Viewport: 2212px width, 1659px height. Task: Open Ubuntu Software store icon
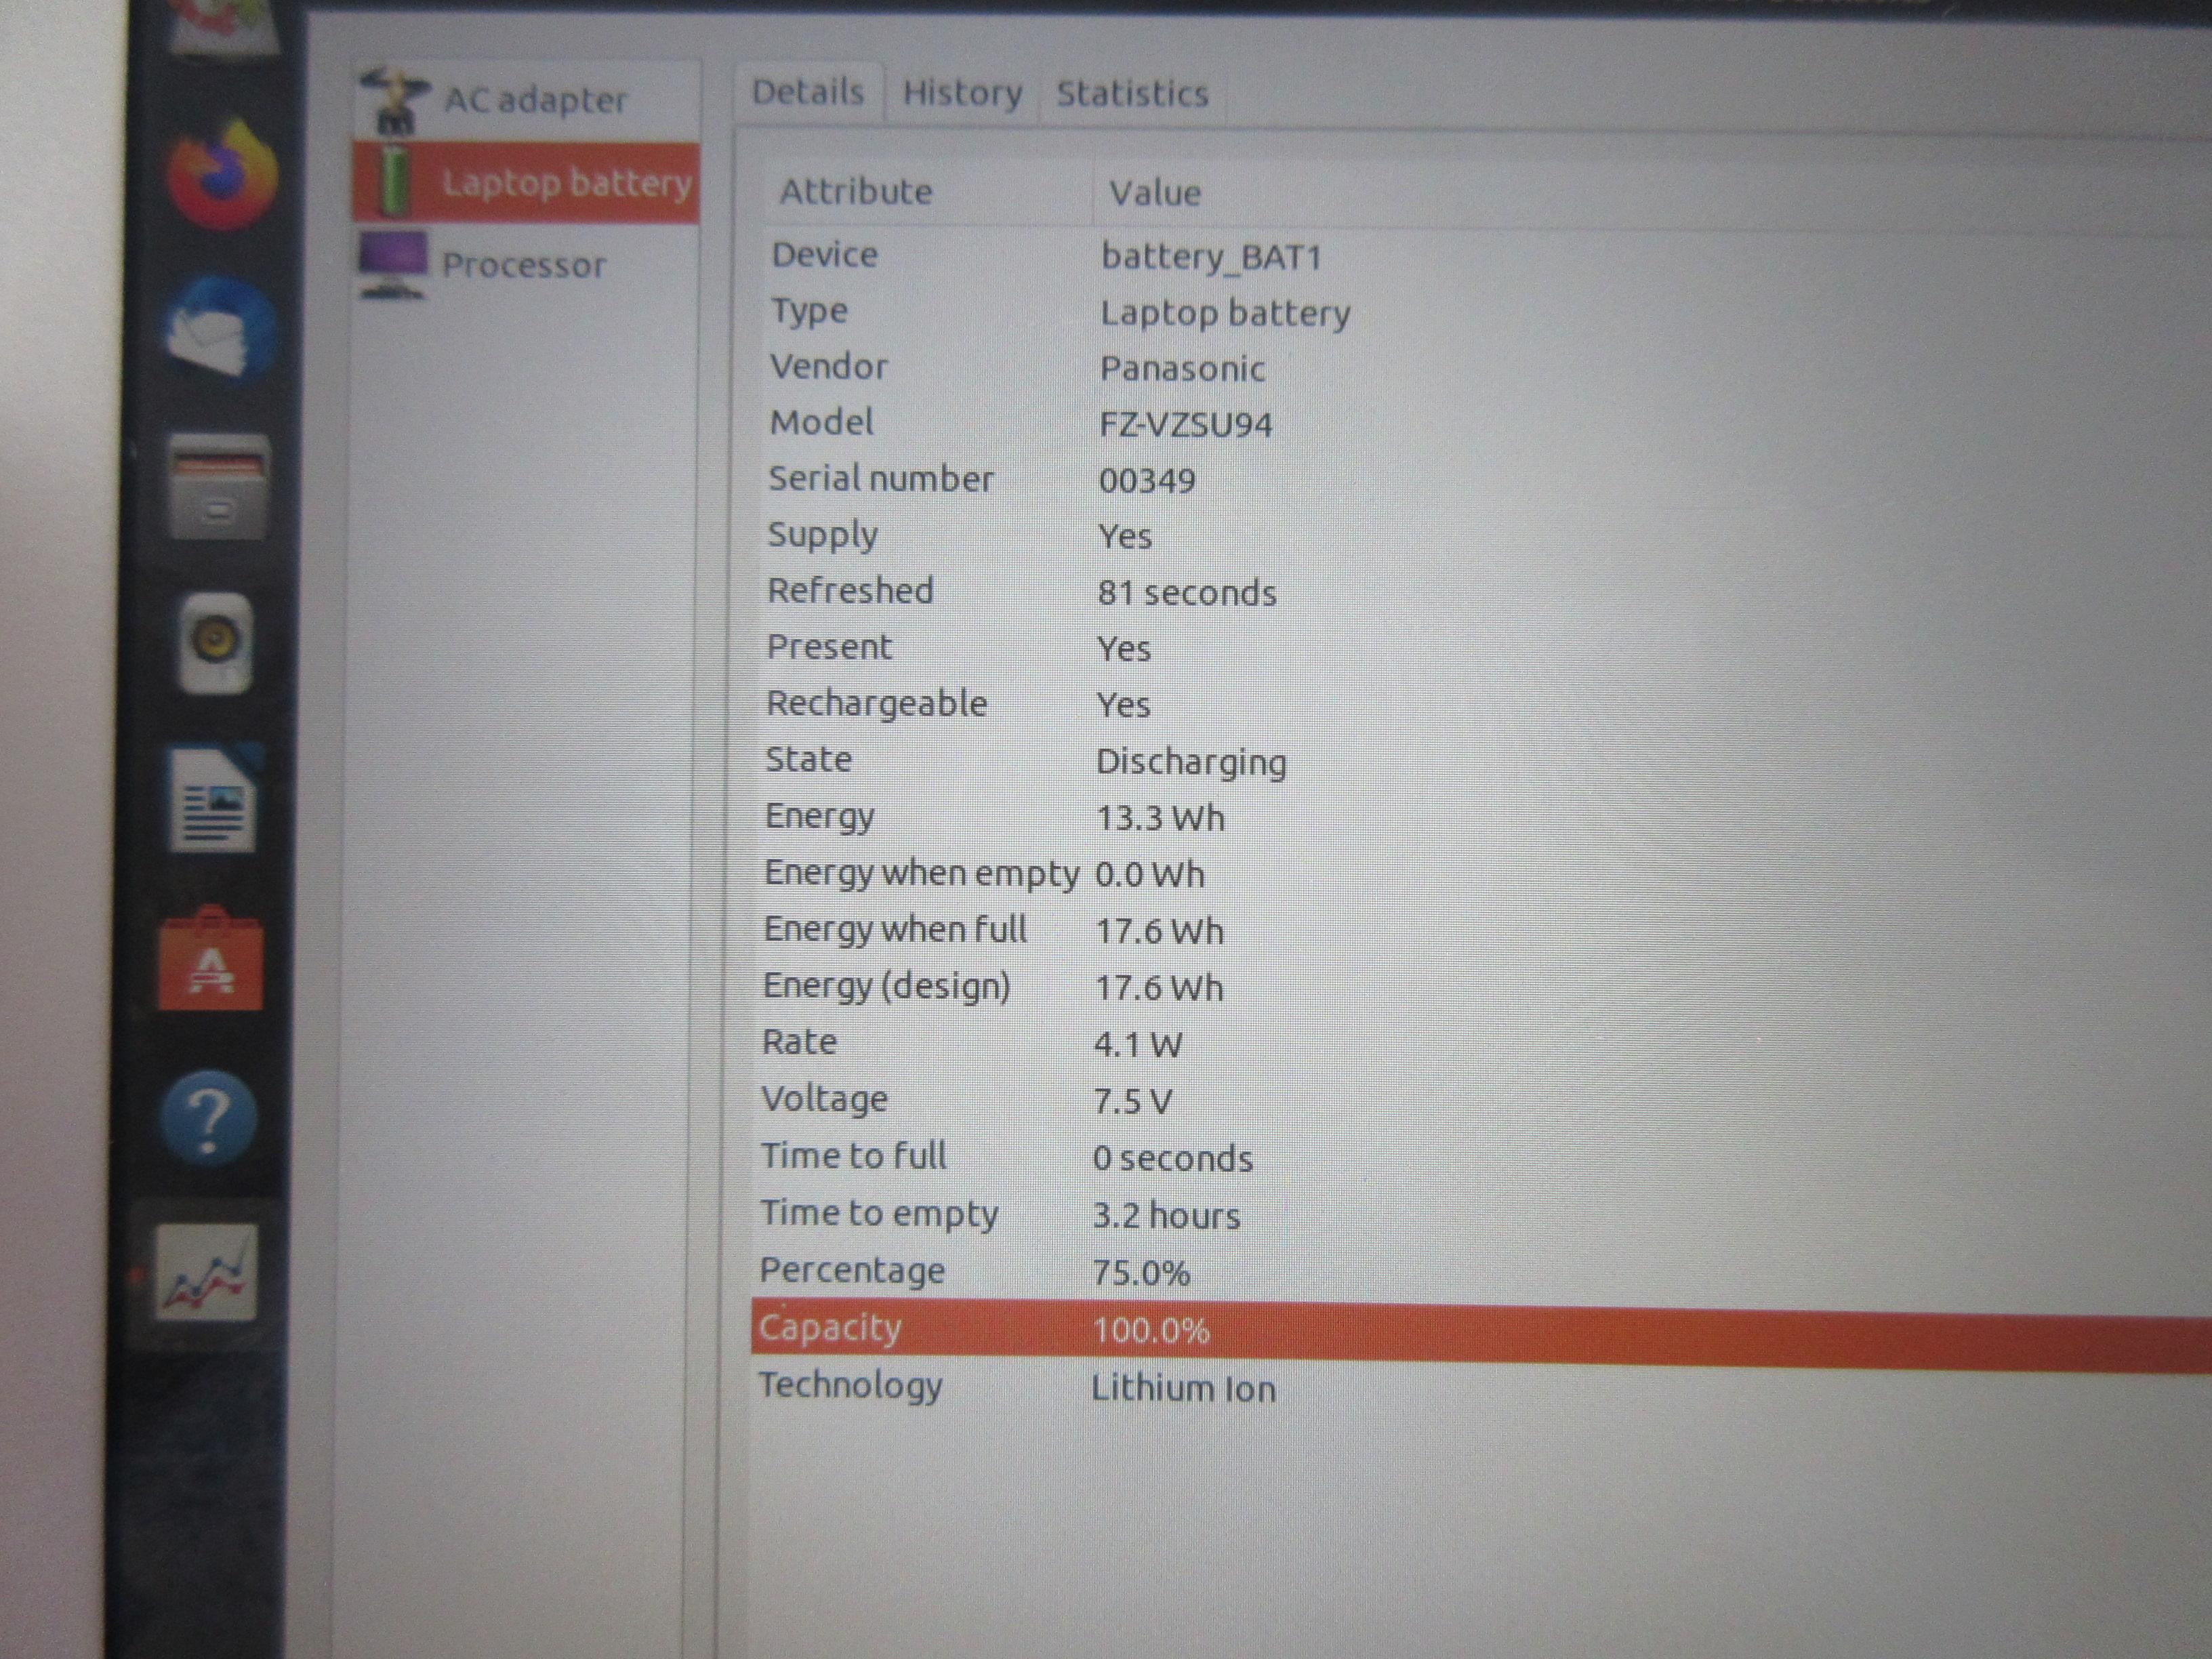(211, 958)
